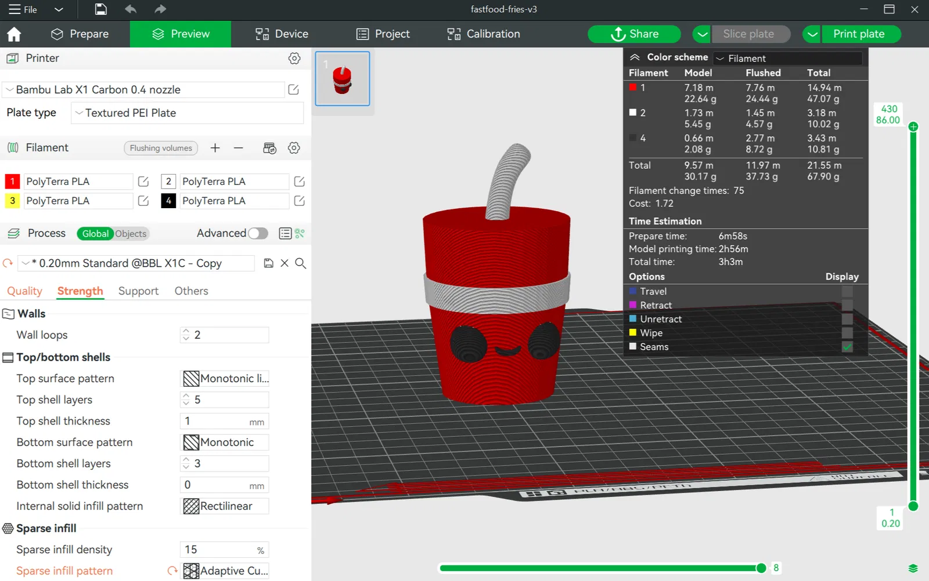Click the layers icon at bottom right

click(913, 568)
